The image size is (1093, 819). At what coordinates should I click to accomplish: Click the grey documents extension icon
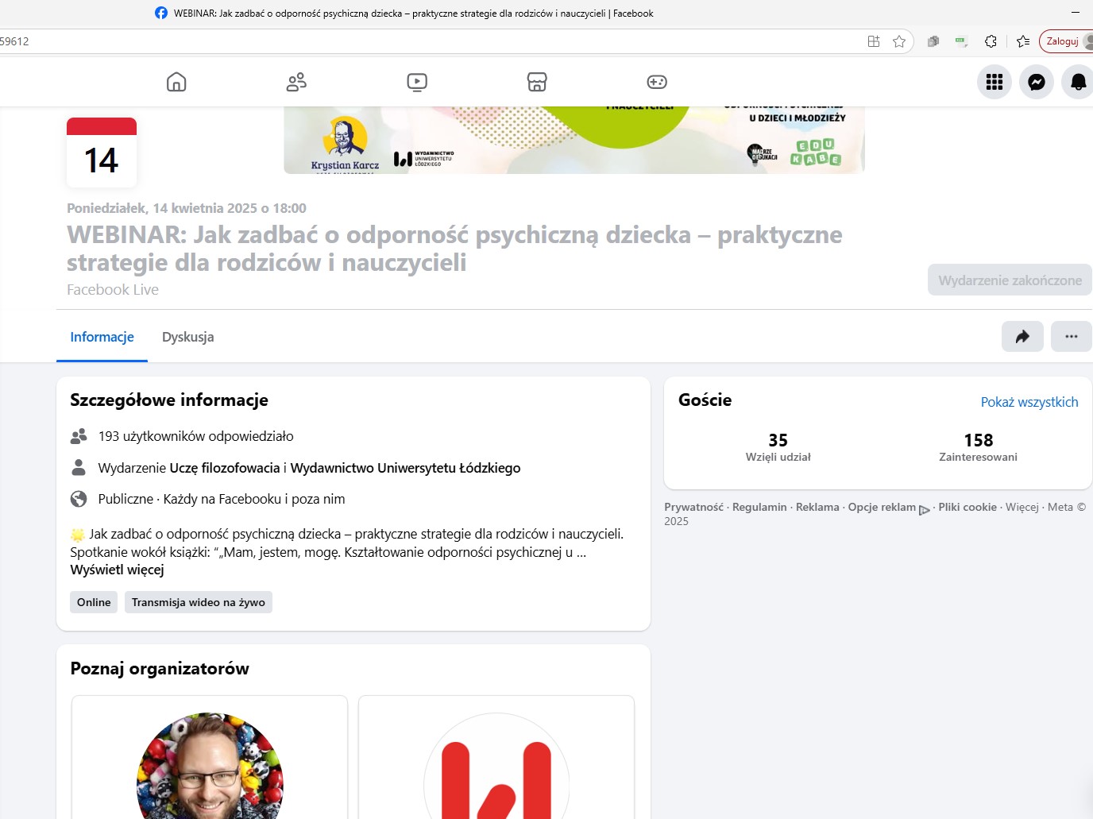point(933,41)
